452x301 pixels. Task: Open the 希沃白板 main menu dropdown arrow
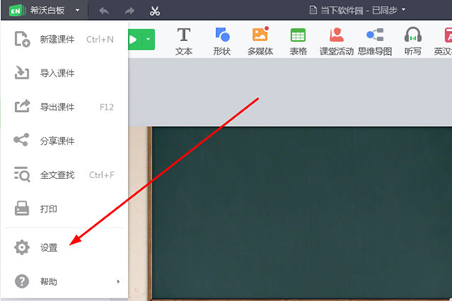click(x=77, y=10)
